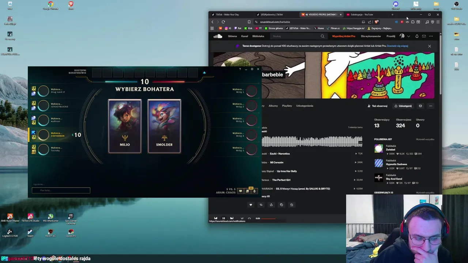Copy link icon under playlist

[x=282, y=205]
